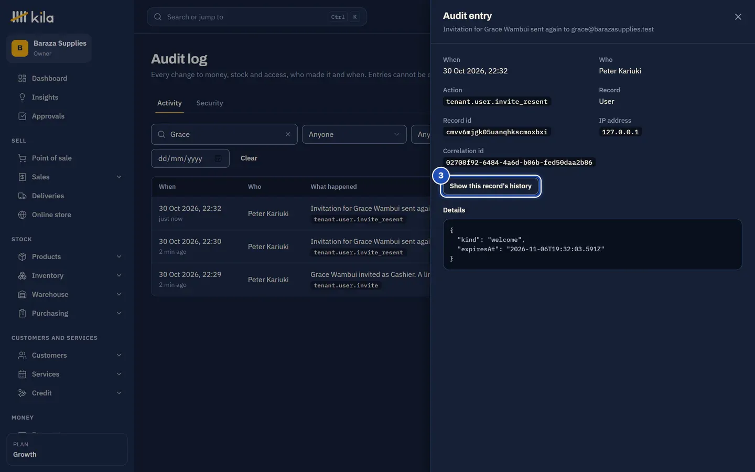Switch to the Activity tab

coord(169,103)
